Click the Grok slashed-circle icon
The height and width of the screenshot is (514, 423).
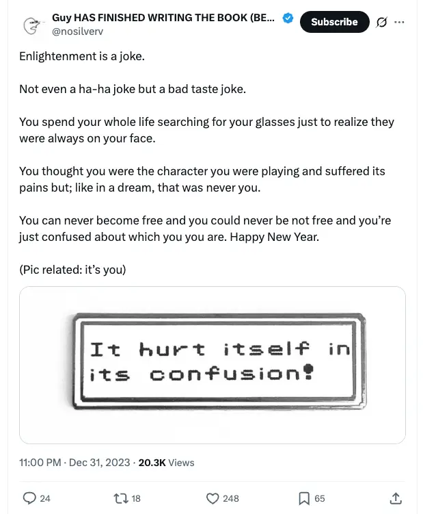pyautogui.click(x=382, y=22)
